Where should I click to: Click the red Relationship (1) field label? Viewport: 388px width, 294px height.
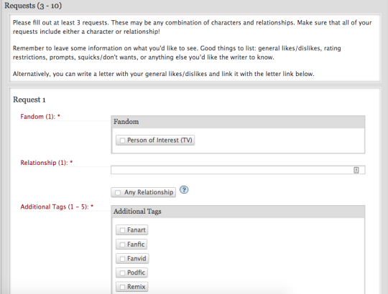(46, 163)
